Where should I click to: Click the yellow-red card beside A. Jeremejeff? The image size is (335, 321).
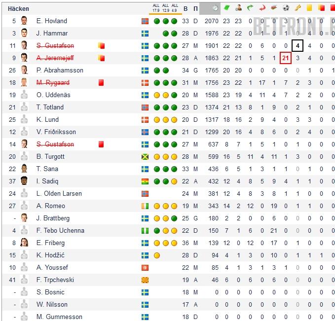coord(102,58)
